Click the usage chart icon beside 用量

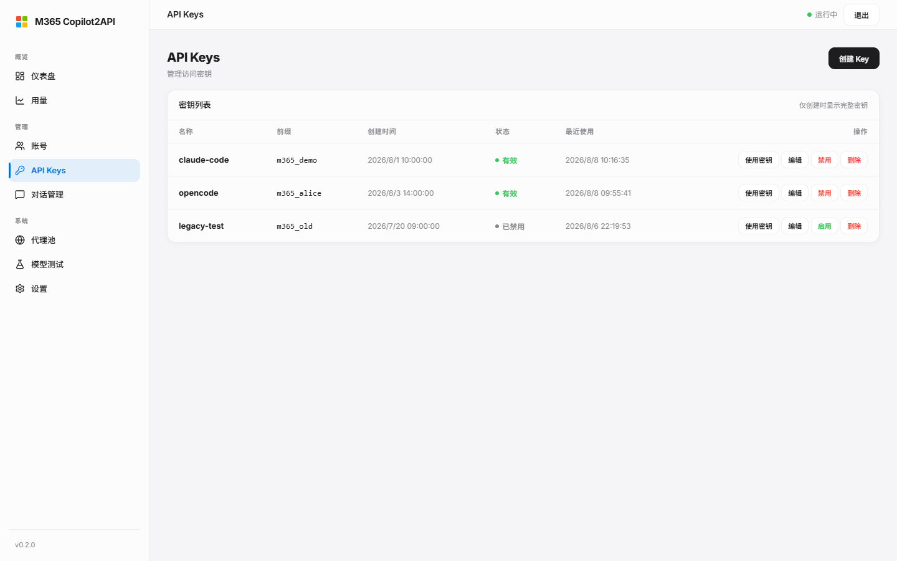[x=20, y=100]
